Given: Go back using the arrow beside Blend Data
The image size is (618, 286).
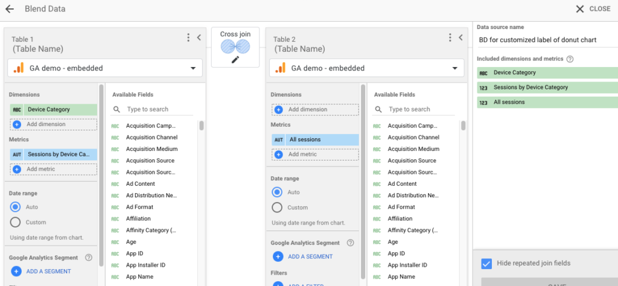Looking at the screenshot, I should (10, 8).
